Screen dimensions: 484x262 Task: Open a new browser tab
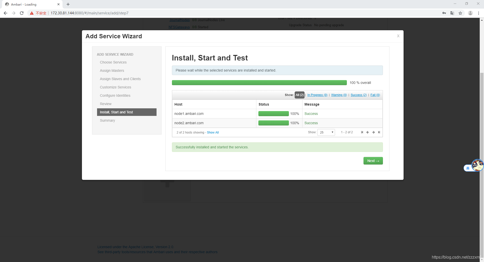(68, 4)
